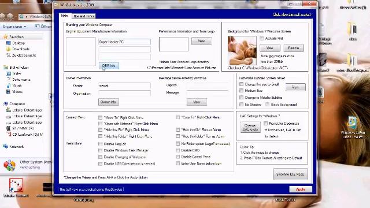This screenshot has width=370, height=208.
Task: Click the Other System Branding shortcut icon
Action: pyautogui.click(x=9, y=165)
